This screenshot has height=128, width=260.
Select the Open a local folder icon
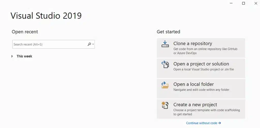tap(165, 85)
